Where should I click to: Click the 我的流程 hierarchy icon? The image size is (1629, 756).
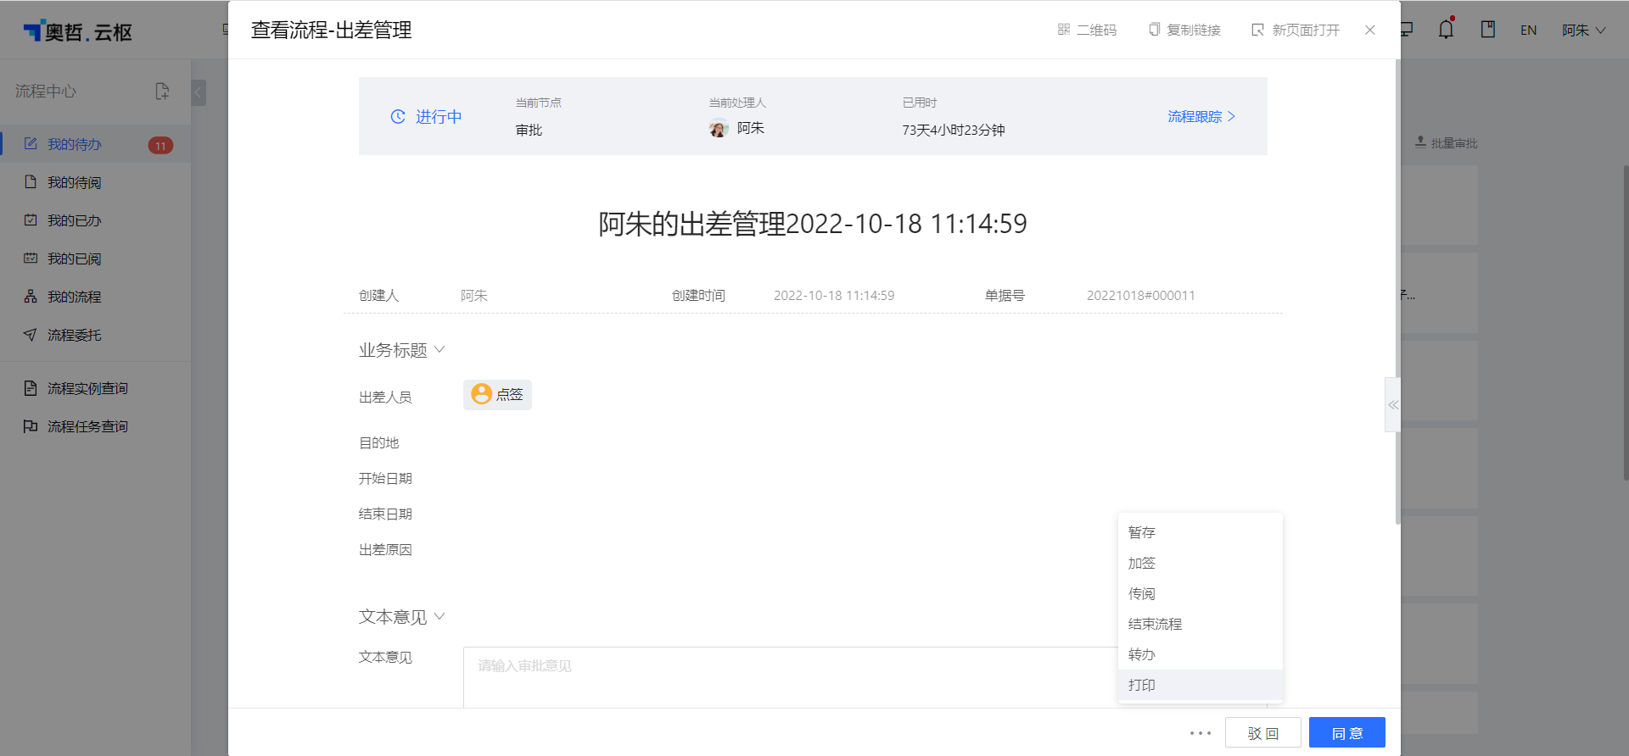[31, 296]
